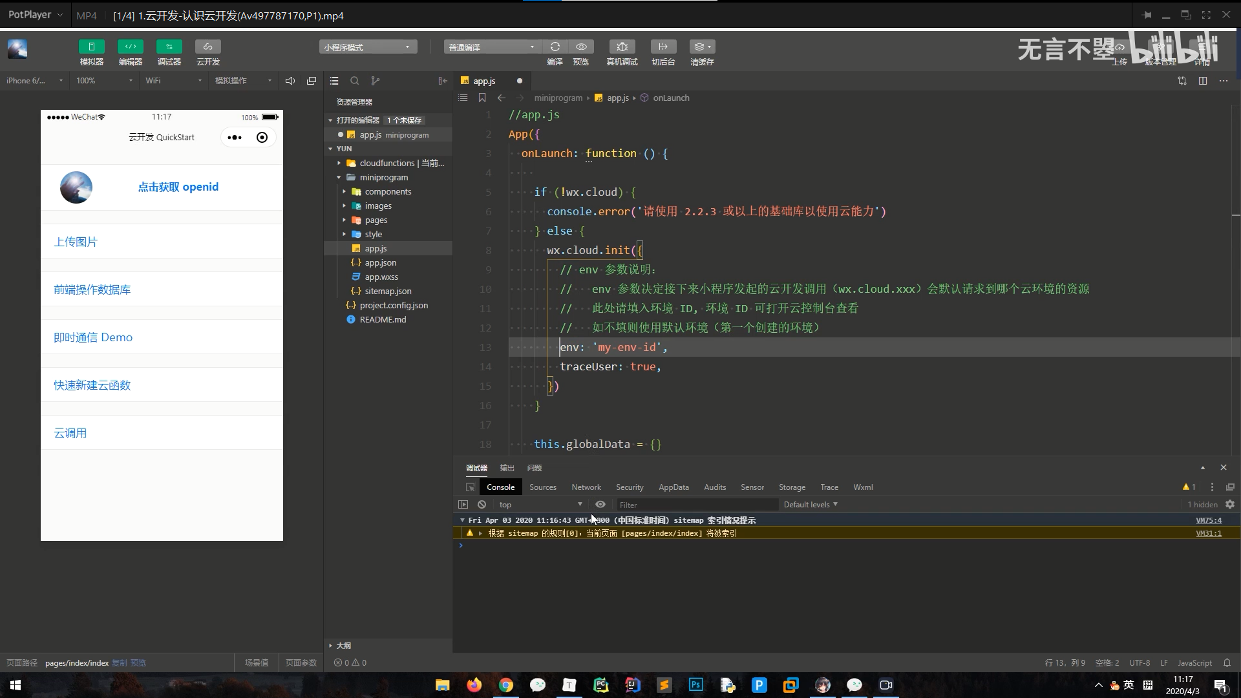This screenshot has height=698, width=1241.
Task: Click the 清缓存 clear cache icon
Action: tap(702, 47)
